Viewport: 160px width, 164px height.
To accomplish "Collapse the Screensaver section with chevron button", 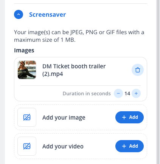I will click(19, 14).
